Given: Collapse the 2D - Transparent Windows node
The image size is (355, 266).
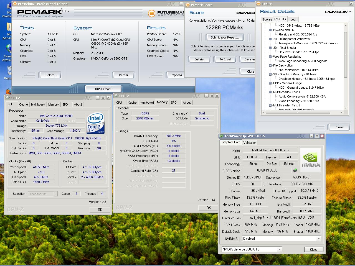Looking at the screenshot, I should (x=270, y=39).
